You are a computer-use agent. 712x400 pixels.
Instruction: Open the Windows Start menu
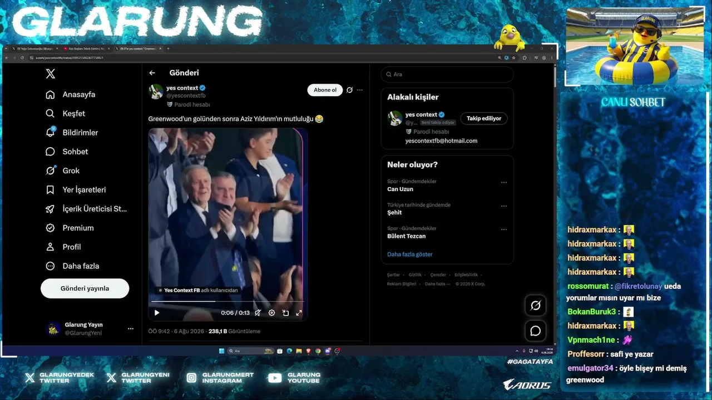tap(221, 351)
